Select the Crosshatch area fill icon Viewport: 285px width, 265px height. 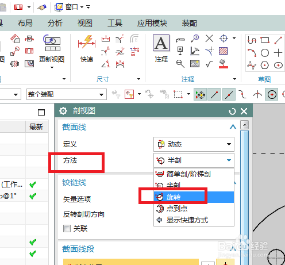(224, 51)
